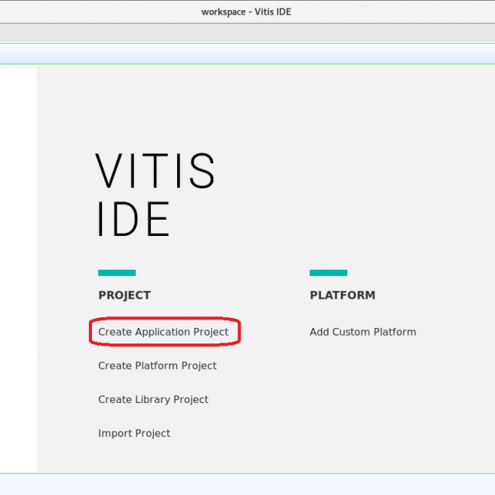
Task: Click the workspace - Vitis IDE title bar
Action: point(247,12)
